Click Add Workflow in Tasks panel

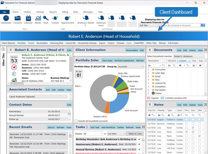tap(108, 128)
